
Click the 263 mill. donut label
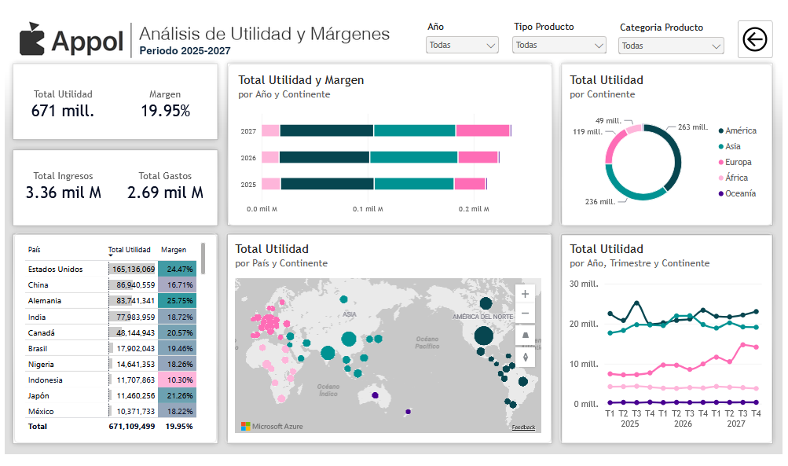tap(692, 127)
